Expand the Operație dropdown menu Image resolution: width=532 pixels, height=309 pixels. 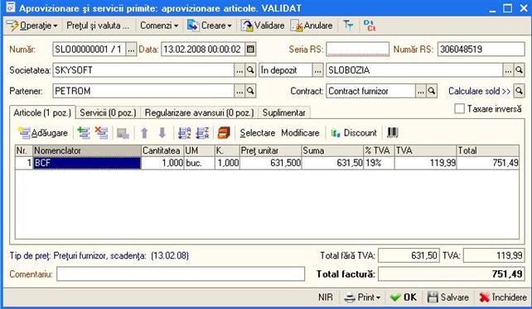point(33,26)
